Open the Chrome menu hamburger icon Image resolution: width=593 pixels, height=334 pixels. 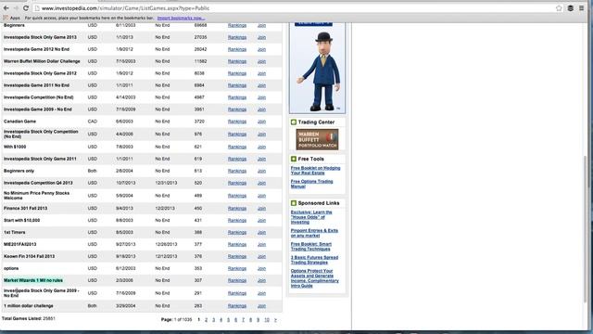582,8
